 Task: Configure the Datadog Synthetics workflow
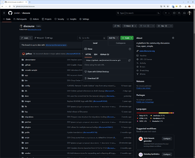[x=167, y=155]
